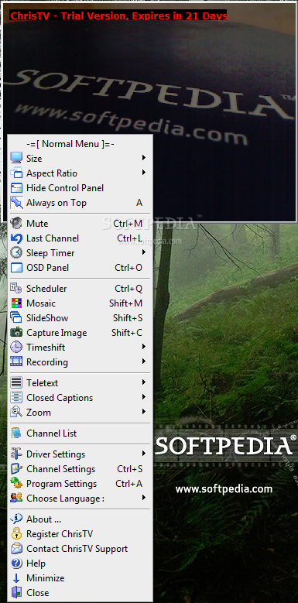The width and height of the screenshot is (298, 603).
Task: Click the Teletext lines icon
Action: point(16,382)
